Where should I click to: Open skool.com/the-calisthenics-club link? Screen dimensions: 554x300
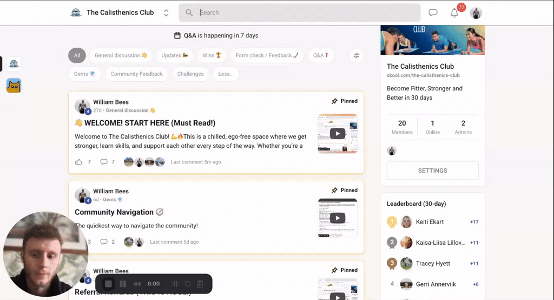click(x=423, y=75)
